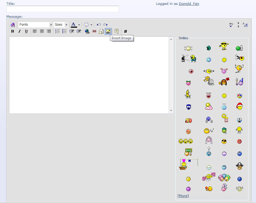The height and width of the screenshot is (203, 256).
Task: Align text right
Action: pyautogui.click(x=49, y=31)
